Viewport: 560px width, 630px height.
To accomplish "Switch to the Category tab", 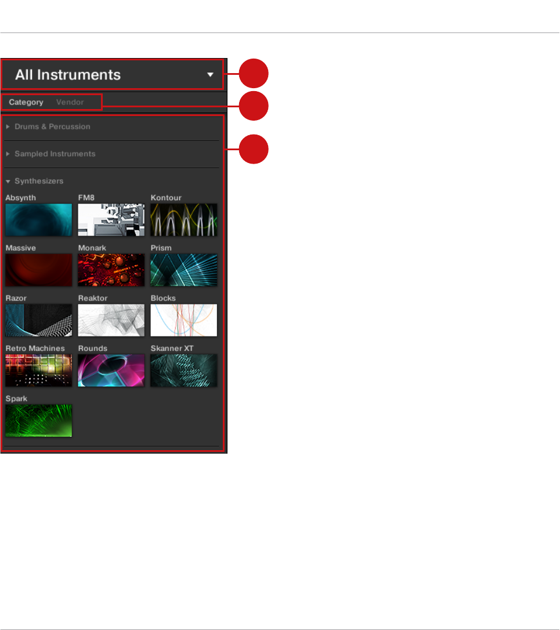I will pos(26,102).
